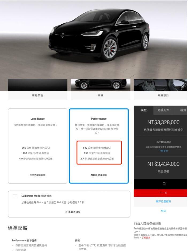Enable the Ludicrous Mode checkbox
The height and width of the screenshot is (251, 188).
point(15,196)
